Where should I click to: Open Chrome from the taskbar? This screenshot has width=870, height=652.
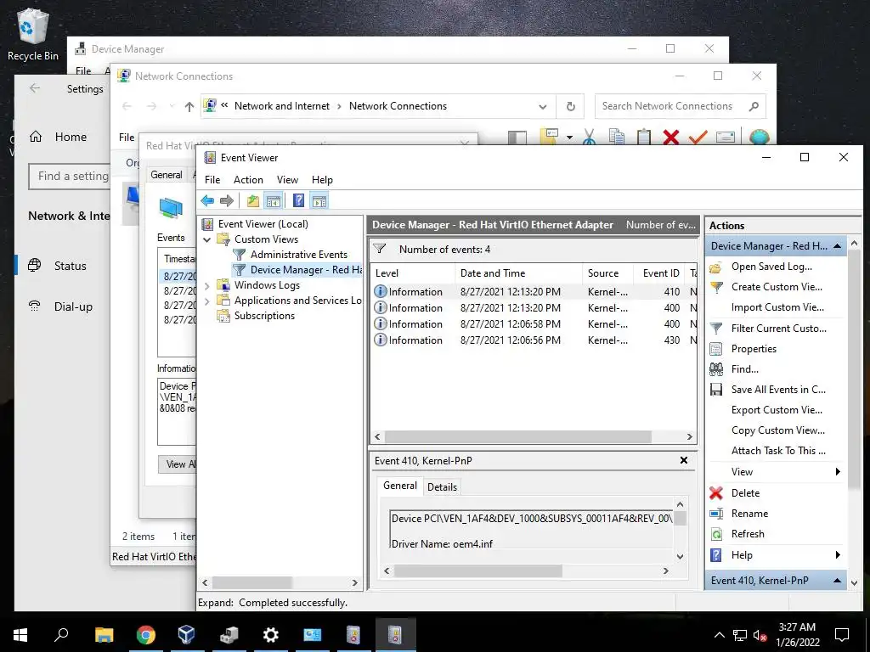point(145,635)
